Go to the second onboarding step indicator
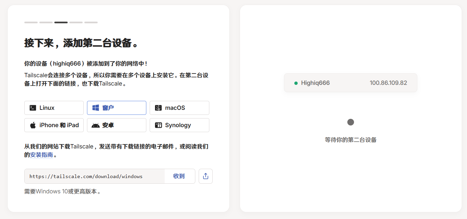 (x=46, y=22)
